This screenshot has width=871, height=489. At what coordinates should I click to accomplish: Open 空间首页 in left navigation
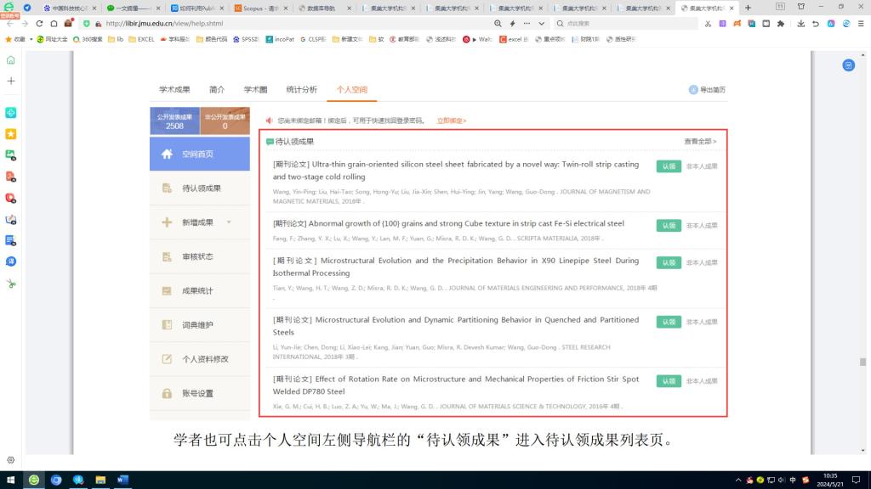pos(200,155)
